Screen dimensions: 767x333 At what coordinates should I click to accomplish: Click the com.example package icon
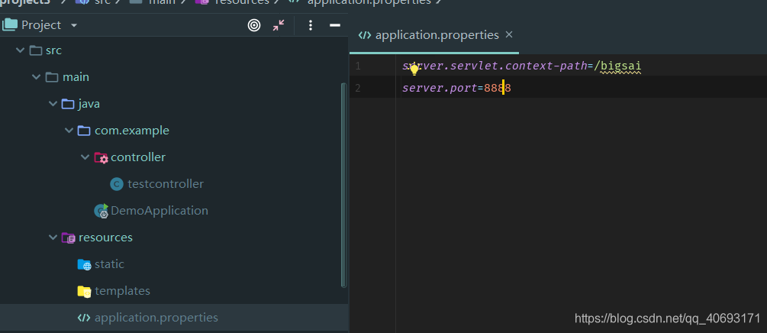[x=84, y=131]
